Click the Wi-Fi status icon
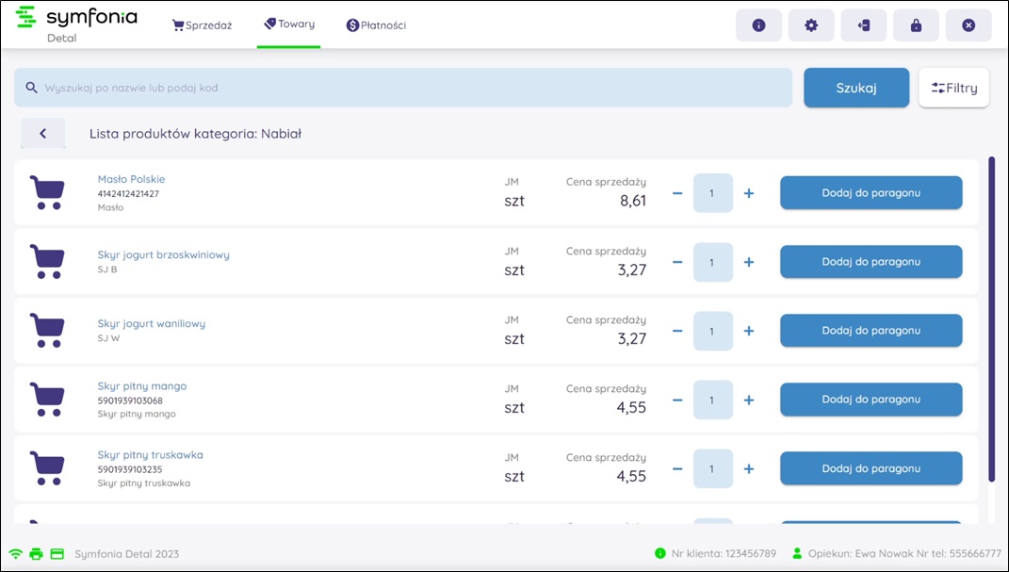Screen dimensions: 1009x572 [16, 554]
